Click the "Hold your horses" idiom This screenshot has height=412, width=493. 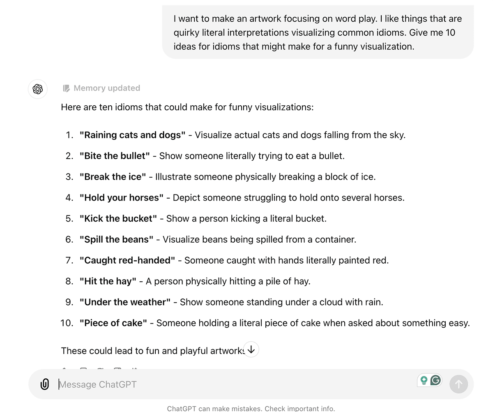coord(121,198)
